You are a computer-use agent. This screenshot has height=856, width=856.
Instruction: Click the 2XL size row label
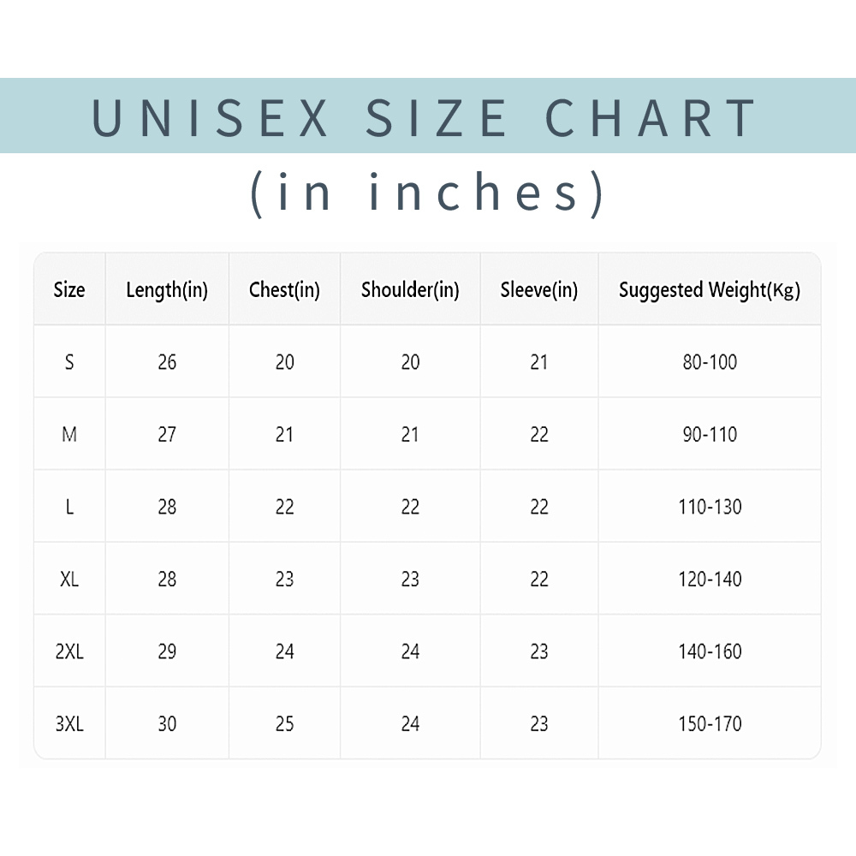(69, 651)
